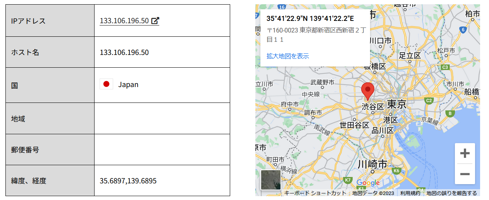Click the route 16 shield on the map
Image resolution: width=489 pixels, height=200 pixels.
pyautogui.click(x=282, y=7)
